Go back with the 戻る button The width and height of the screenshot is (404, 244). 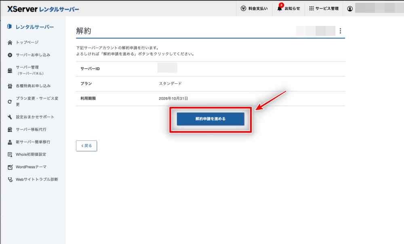(x=86, y=146)
